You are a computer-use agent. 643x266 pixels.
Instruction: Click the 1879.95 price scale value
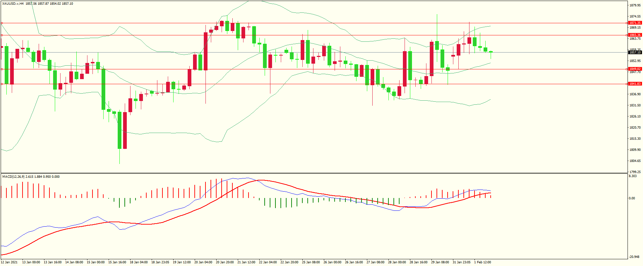(635, 5)
